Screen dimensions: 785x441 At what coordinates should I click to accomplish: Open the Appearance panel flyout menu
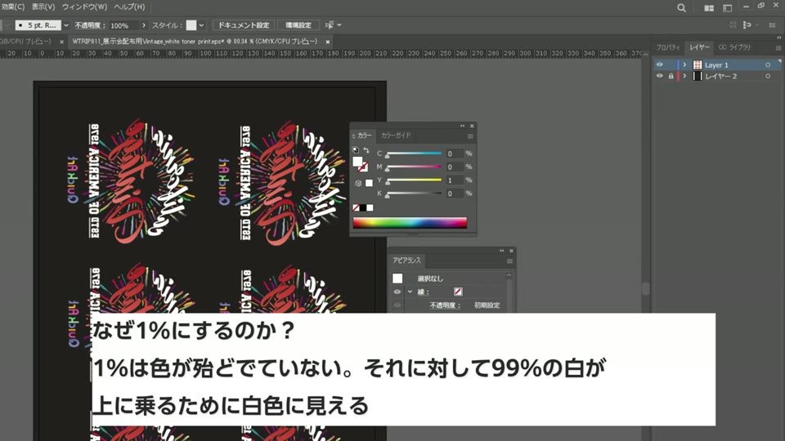509,261
